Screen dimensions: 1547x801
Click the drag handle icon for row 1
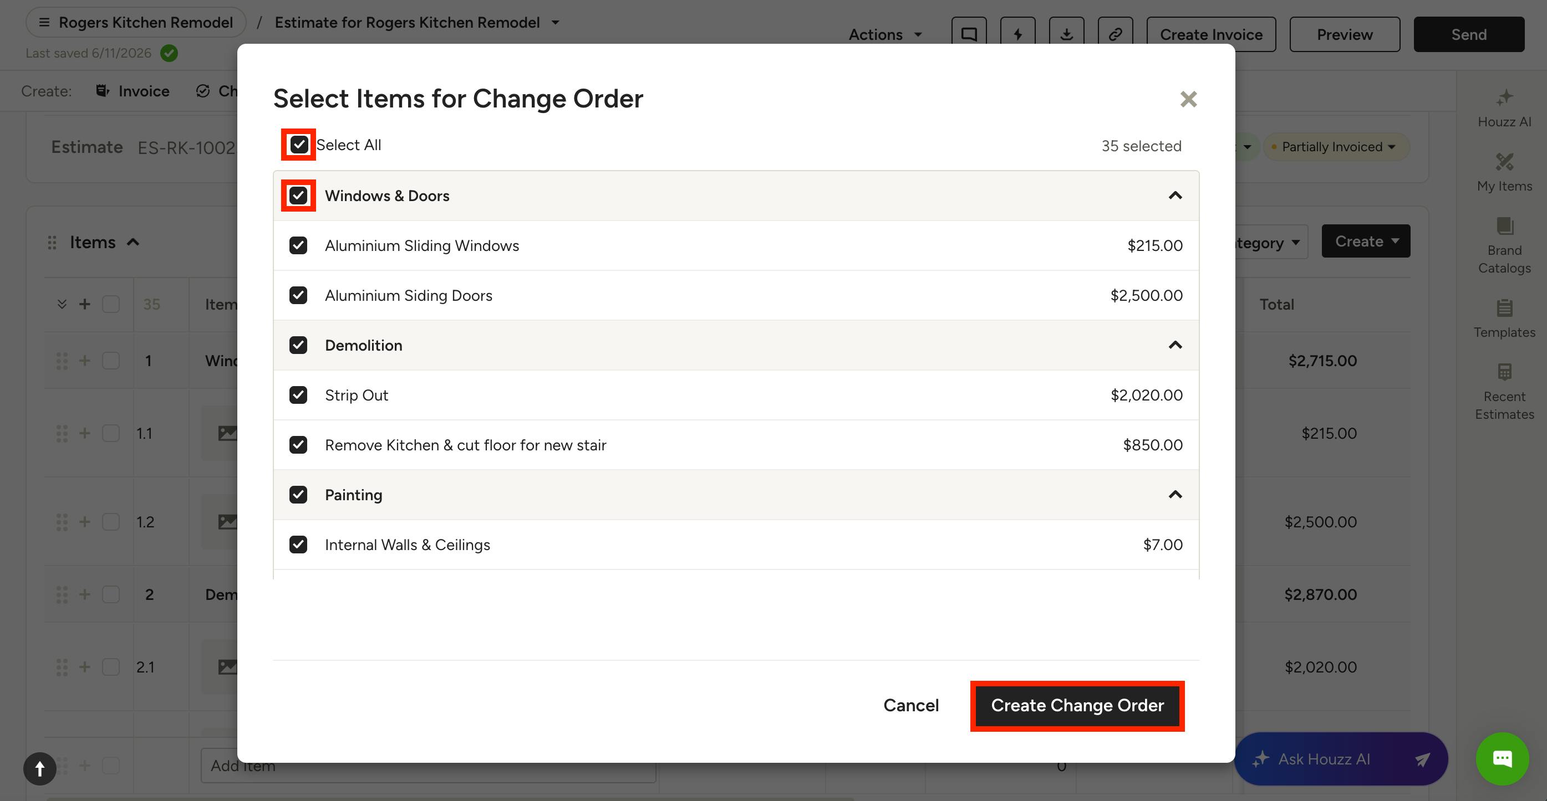(61, 361)
